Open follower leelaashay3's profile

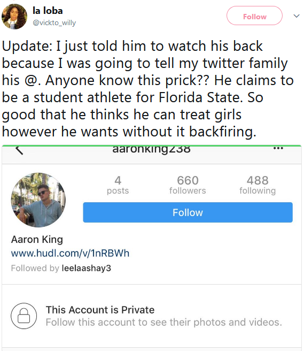[86, 268]
